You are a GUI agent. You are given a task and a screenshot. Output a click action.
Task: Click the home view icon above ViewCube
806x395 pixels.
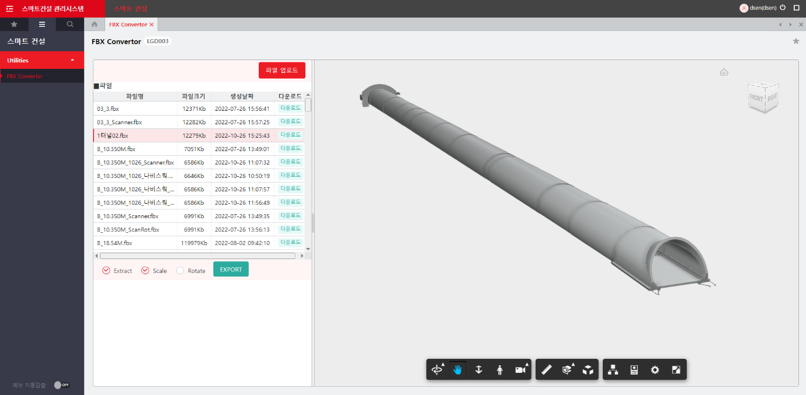pyautogui.click(x=724, y=72)
